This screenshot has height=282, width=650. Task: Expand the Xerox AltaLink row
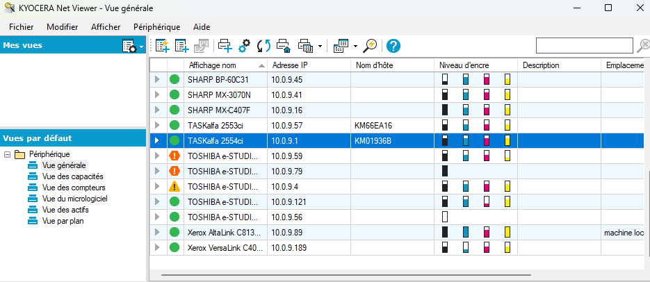157,232
